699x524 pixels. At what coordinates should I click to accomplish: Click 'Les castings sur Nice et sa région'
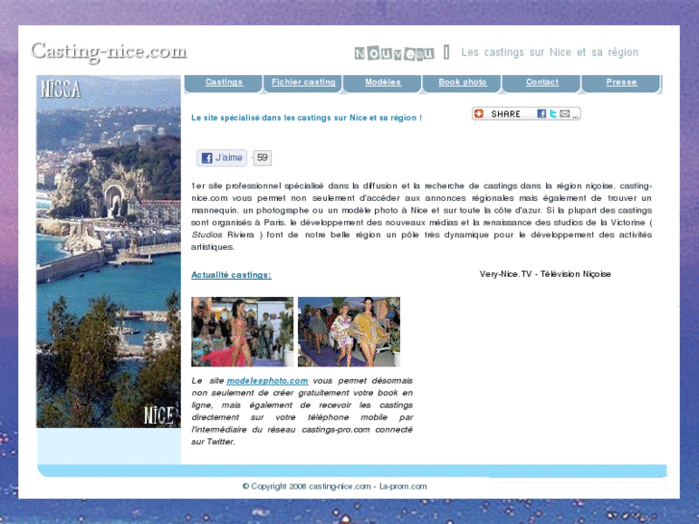(550, 53)
